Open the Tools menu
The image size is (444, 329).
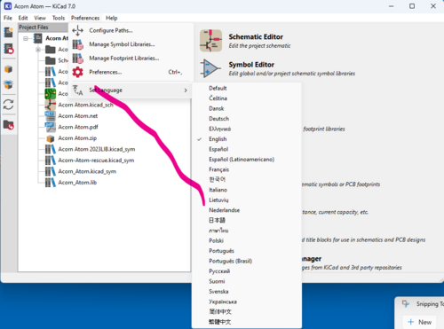coord(59,18)
